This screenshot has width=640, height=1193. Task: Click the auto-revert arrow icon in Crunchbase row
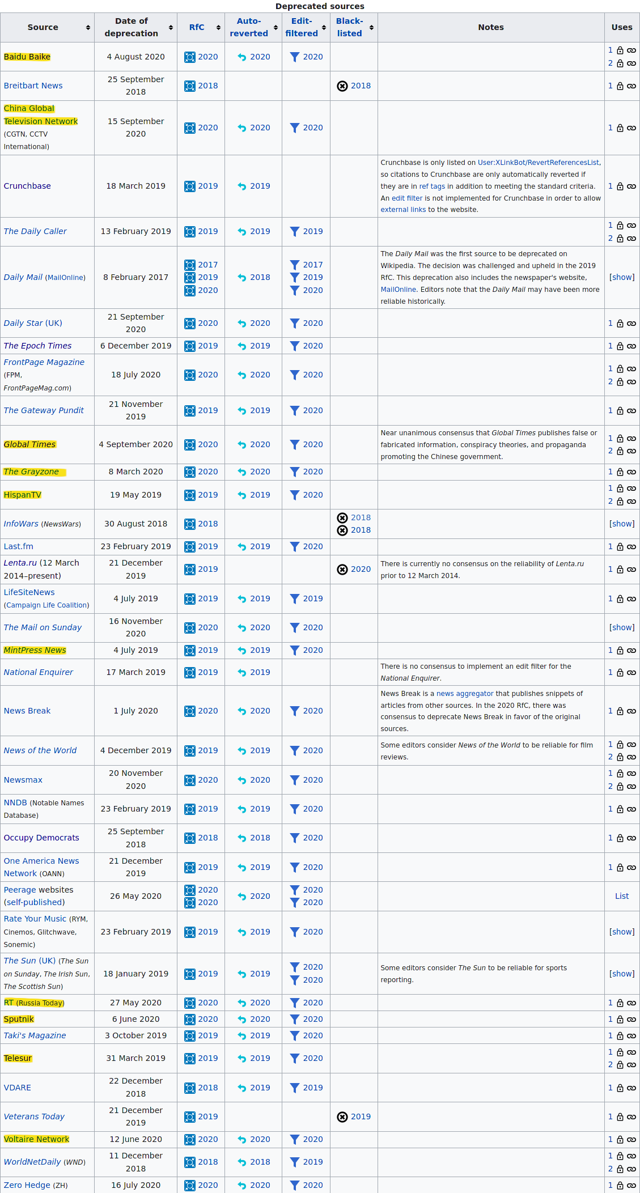pyautogui.click(x=242, y=186)
